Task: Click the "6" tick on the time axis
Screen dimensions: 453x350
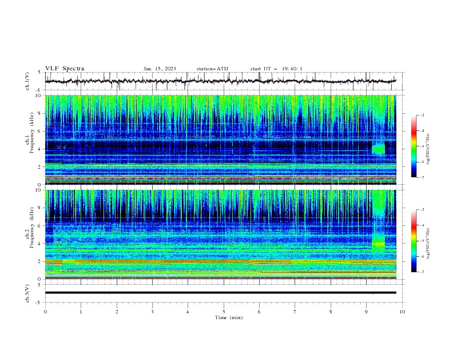Action: click(259, 312)
